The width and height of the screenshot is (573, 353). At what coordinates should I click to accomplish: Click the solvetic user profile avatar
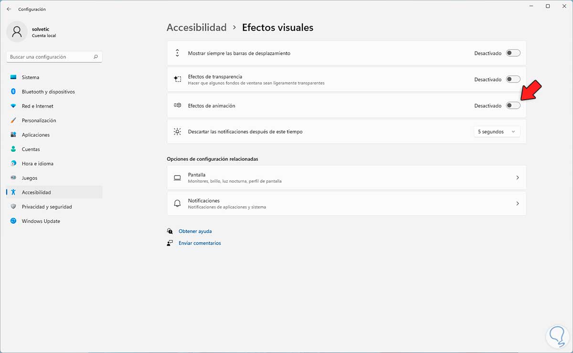pyautogui.click(x=17, y=32)
